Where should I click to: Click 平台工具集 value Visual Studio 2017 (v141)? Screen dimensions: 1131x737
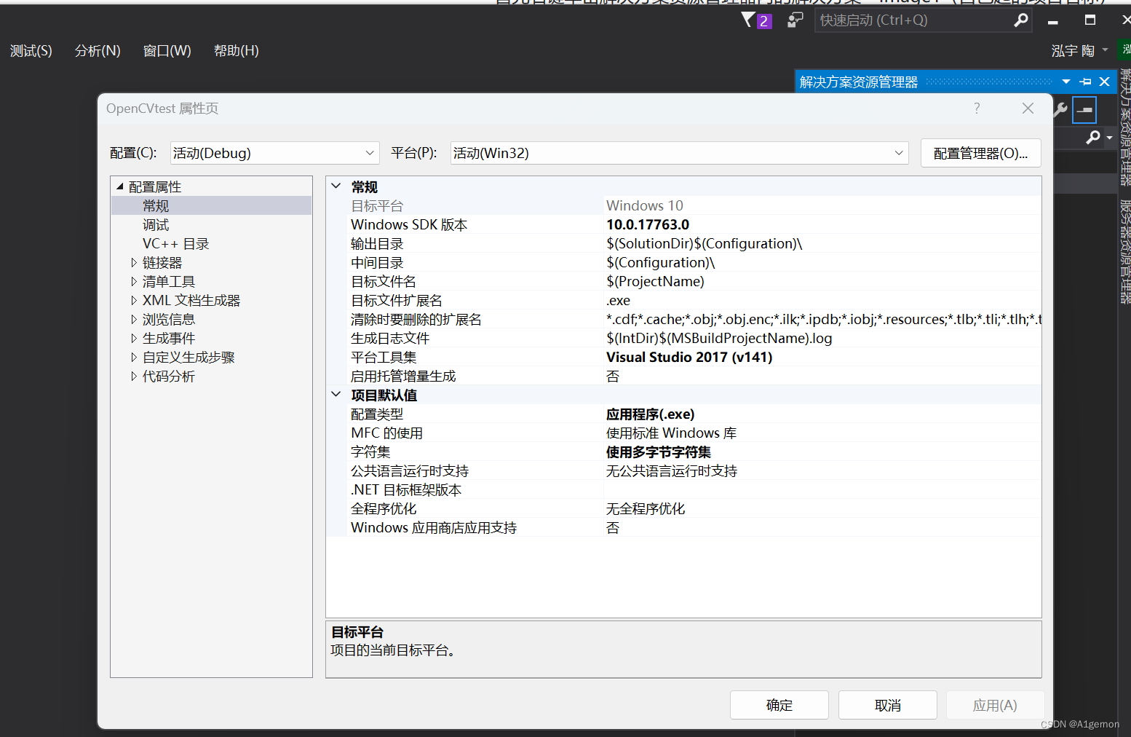[x=822, y=357]
